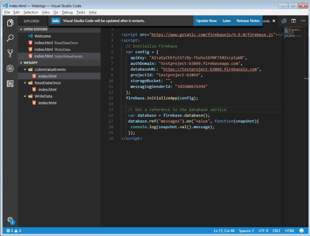Click the messagingSenderId line
The width and height of the screenshot is (310, 236).
(169, 87)
